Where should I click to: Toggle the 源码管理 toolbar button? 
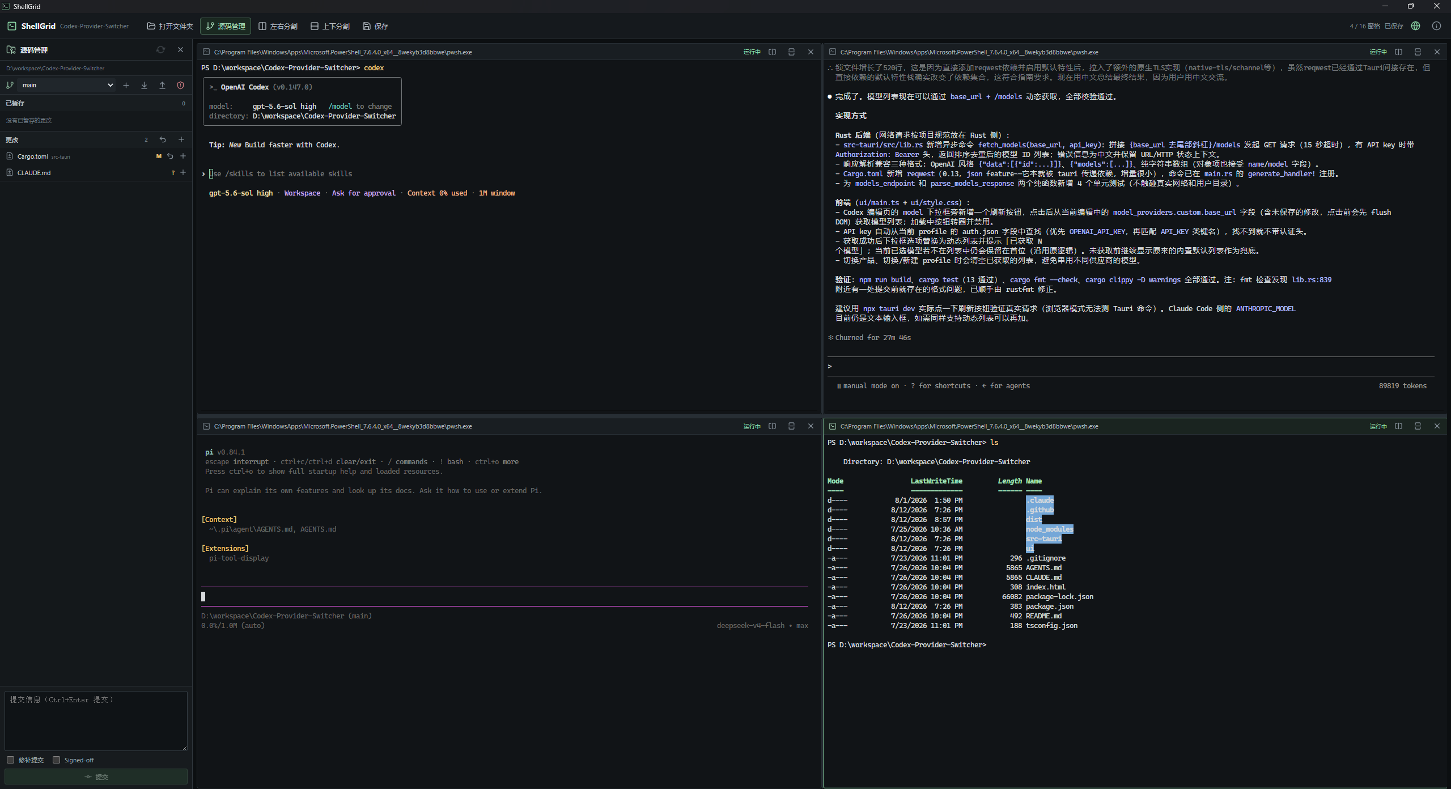226,26
